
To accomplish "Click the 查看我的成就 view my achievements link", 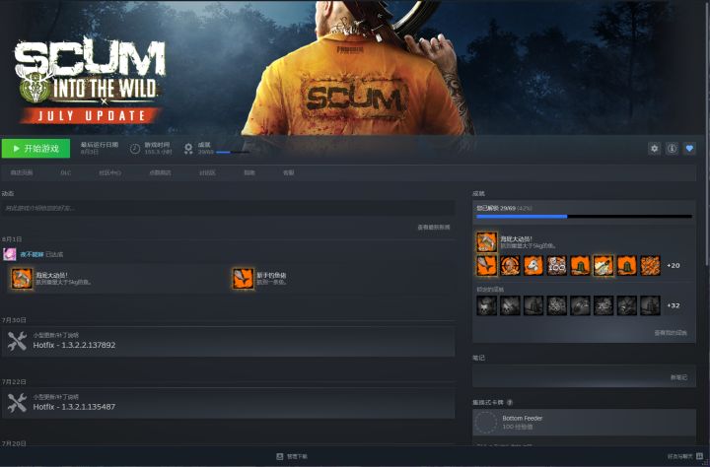I will (x=671, y=333).
